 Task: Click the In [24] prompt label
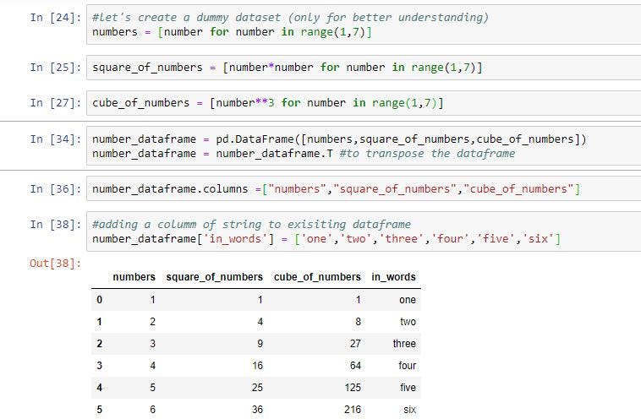(56, 18)
